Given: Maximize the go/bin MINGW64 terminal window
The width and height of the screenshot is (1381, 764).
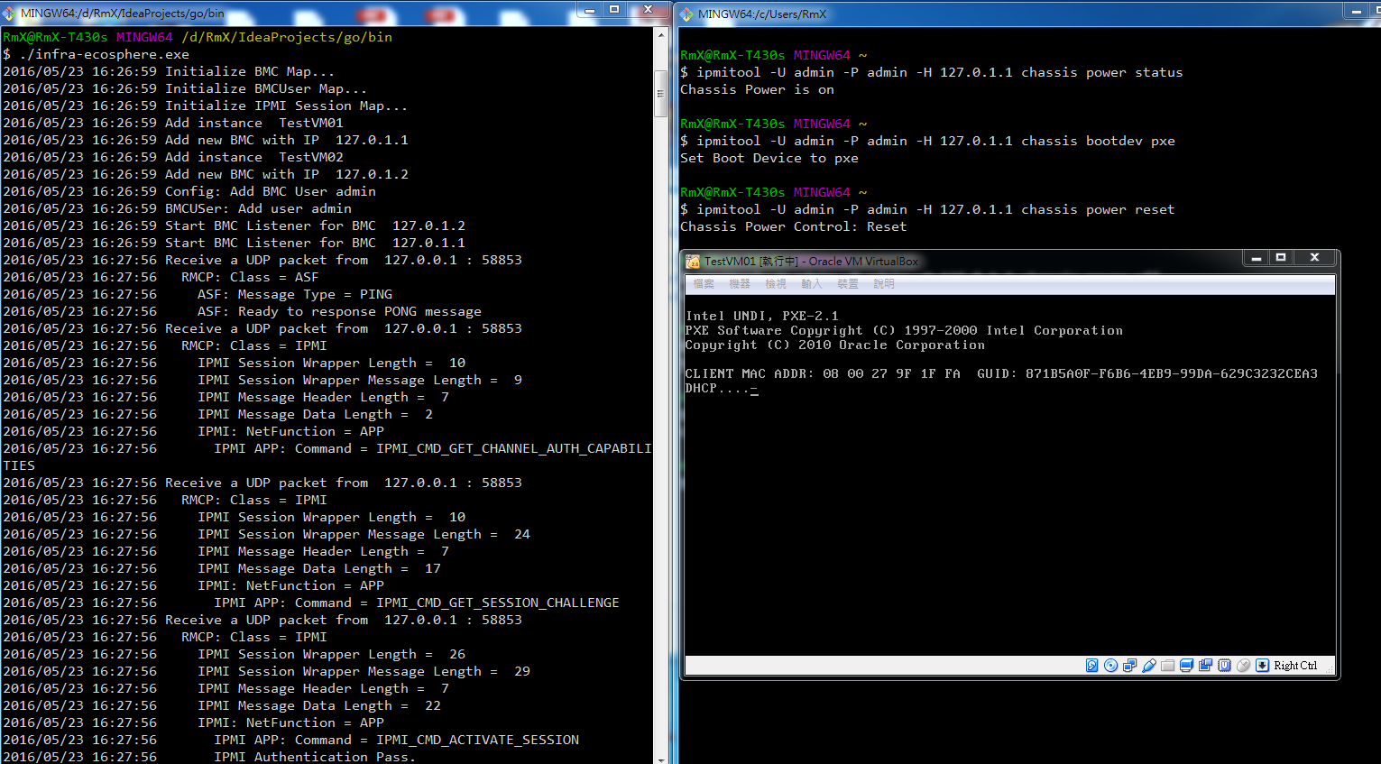Looking at the screenshot, I should 614,9.
